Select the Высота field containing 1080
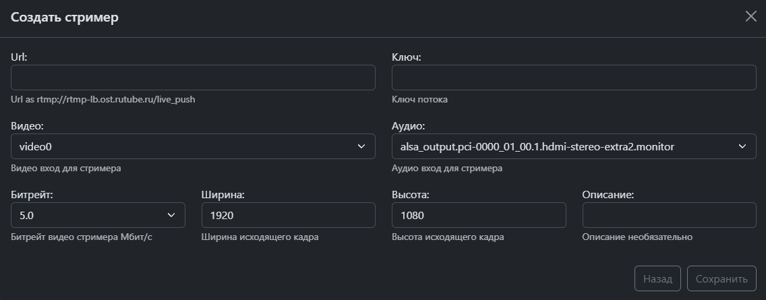The image size is (766, 300). click(x=478, y=215)
